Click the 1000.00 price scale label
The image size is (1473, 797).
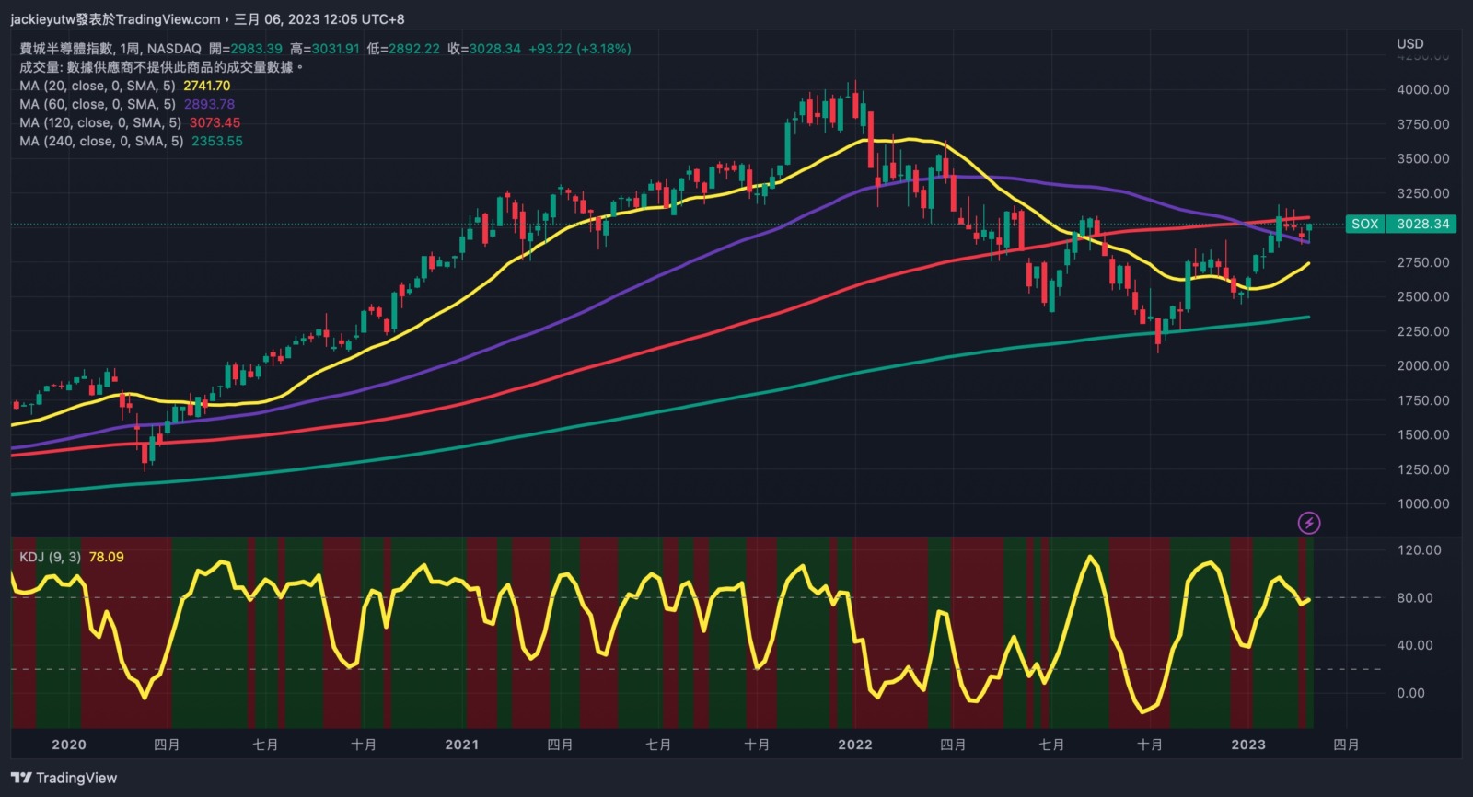click(x=1422, y=503)
